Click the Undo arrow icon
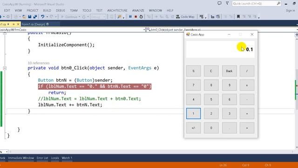 (x=42, y=17)
